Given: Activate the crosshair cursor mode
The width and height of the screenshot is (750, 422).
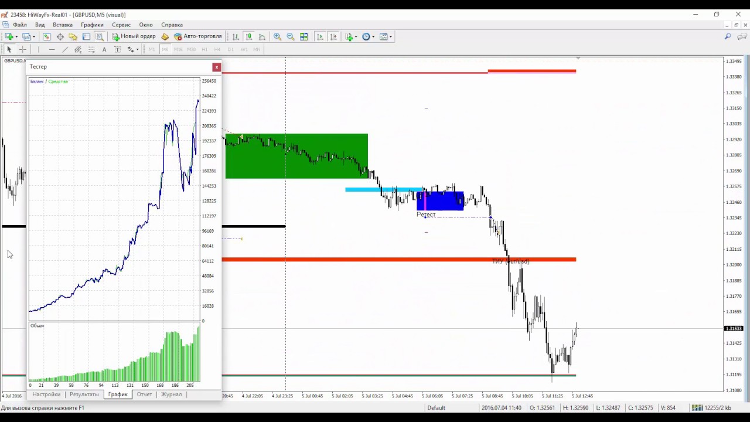Looking at the screenshot, I should [23, 49].
